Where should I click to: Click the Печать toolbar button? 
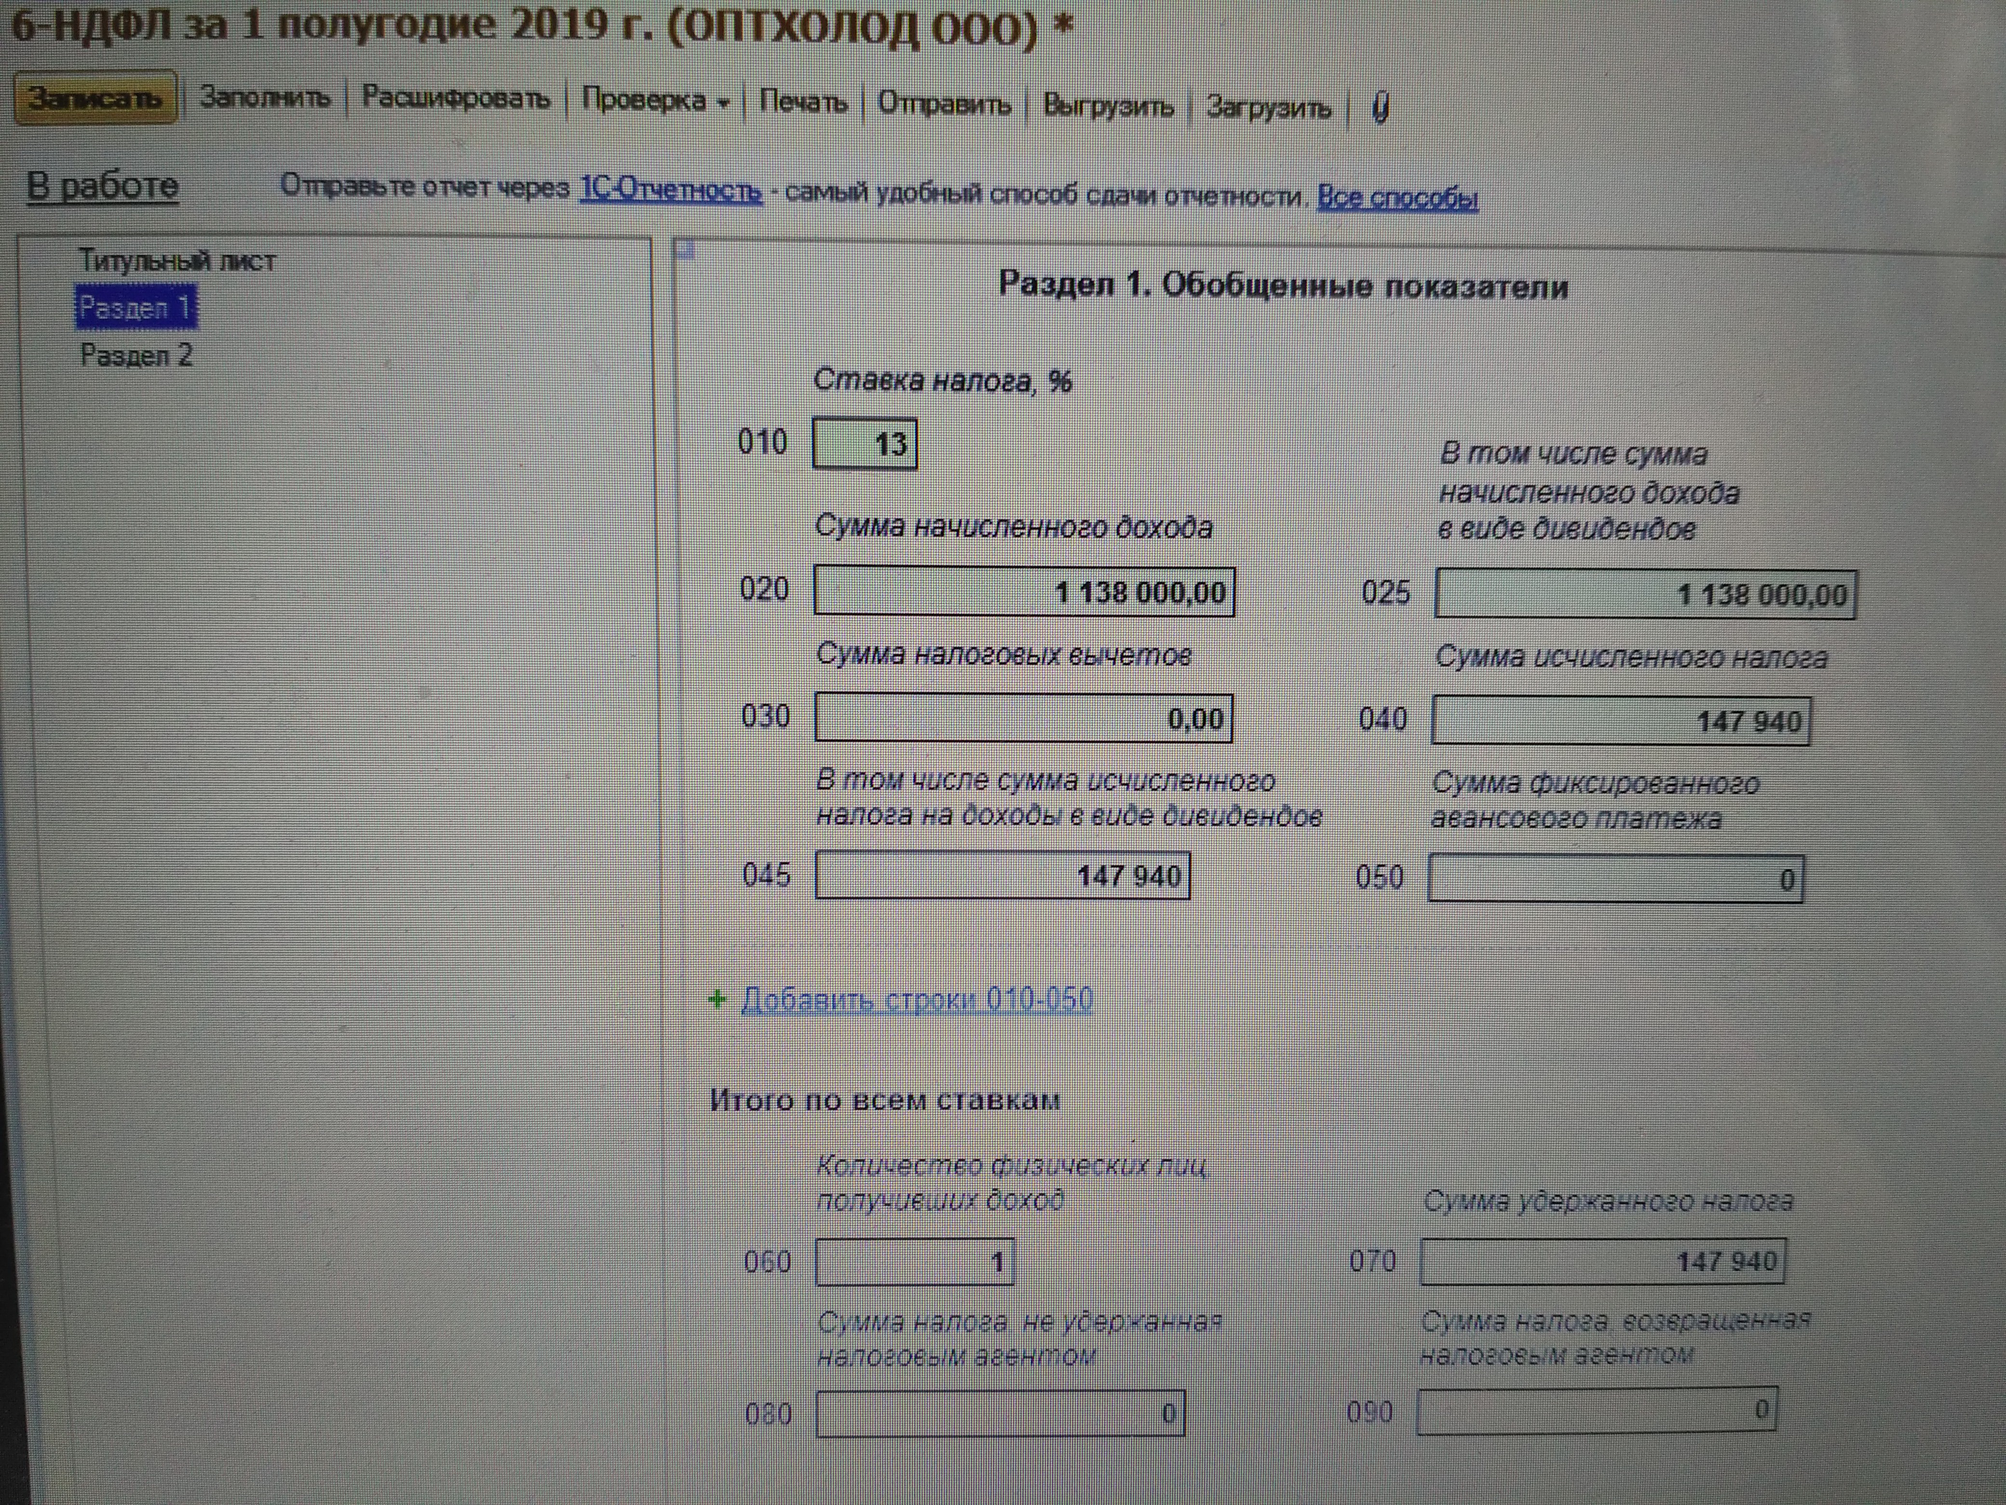point(801,102)
